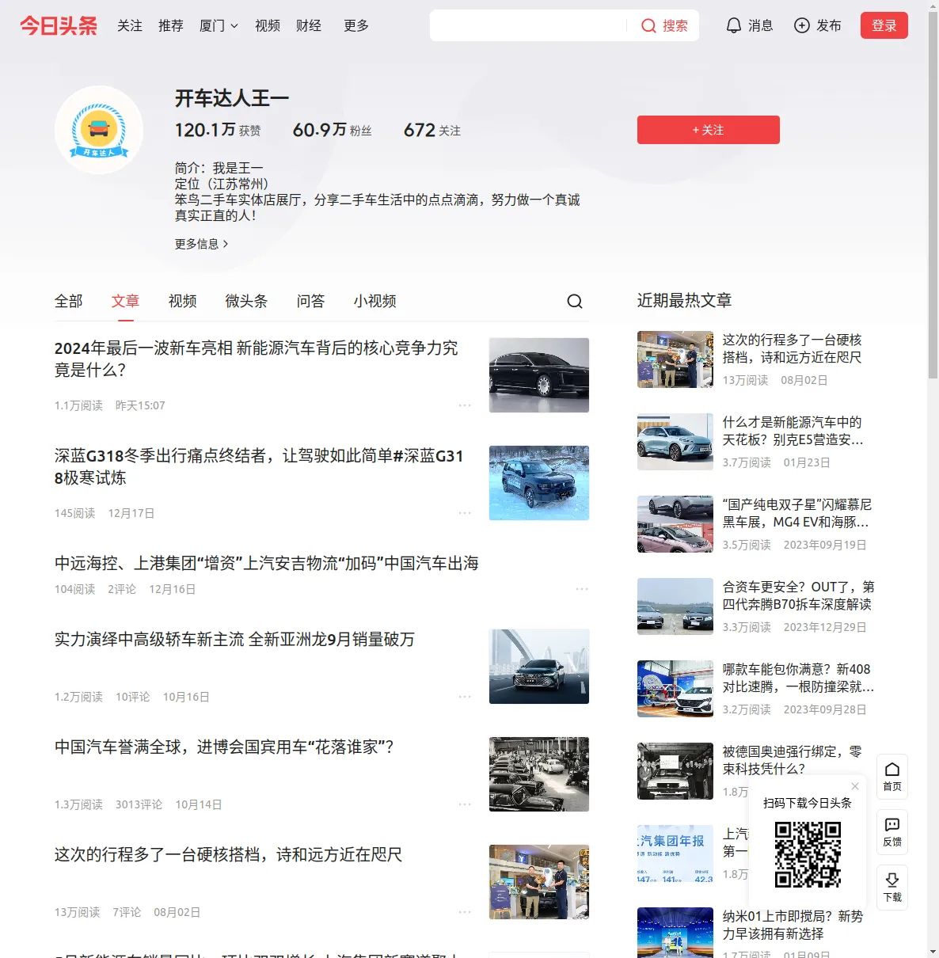Open the search icon in the article tabs row
Viewport: 939px width, 958px height.
pyautogui.click(x=575, y=301)
